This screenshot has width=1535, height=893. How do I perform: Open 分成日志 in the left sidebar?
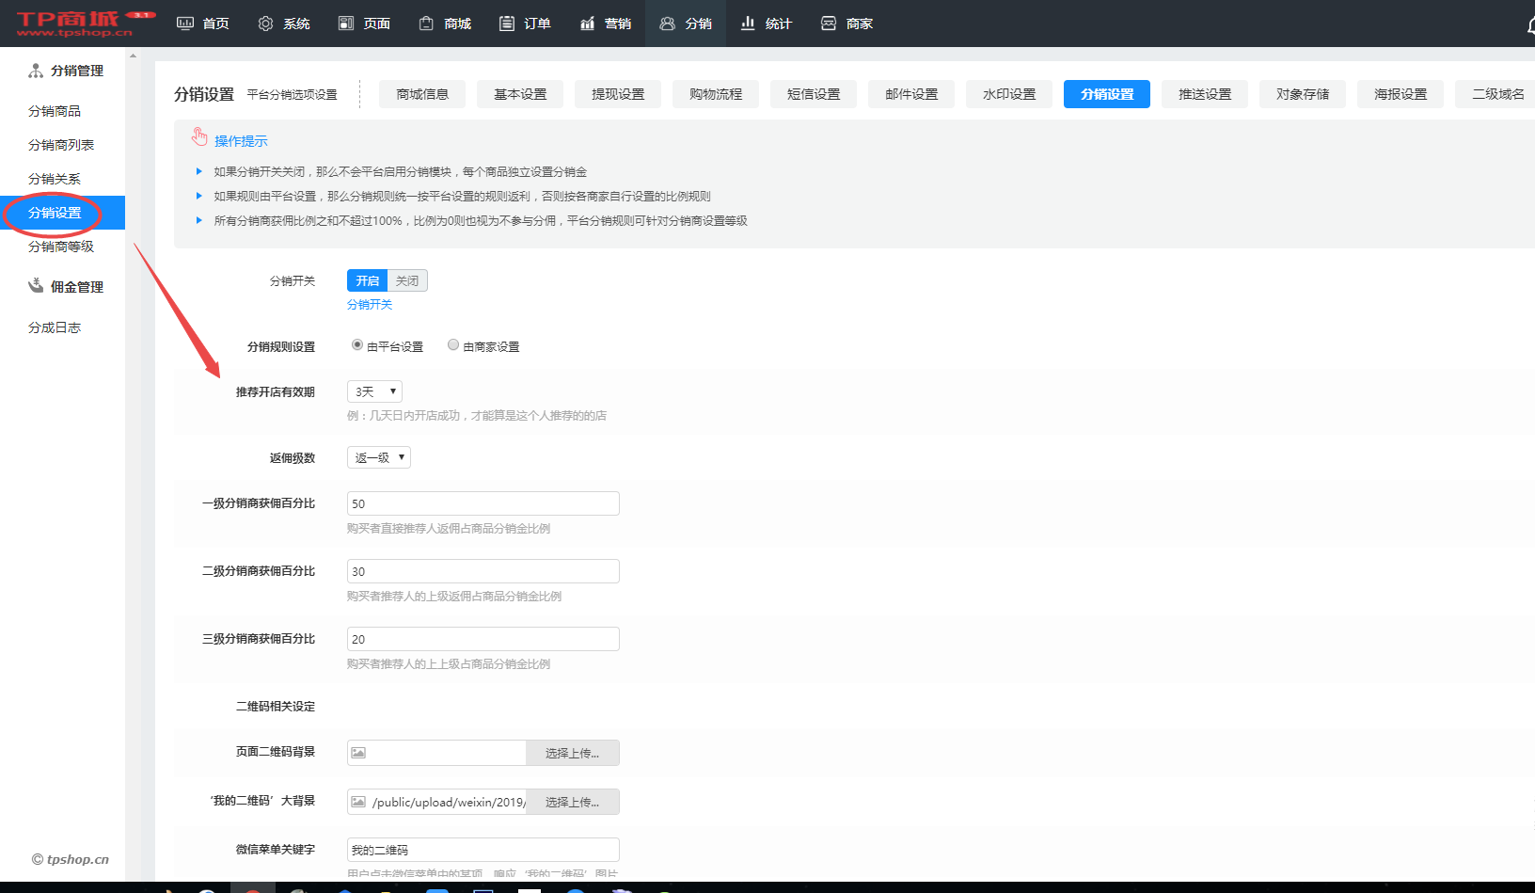point(55,327)
